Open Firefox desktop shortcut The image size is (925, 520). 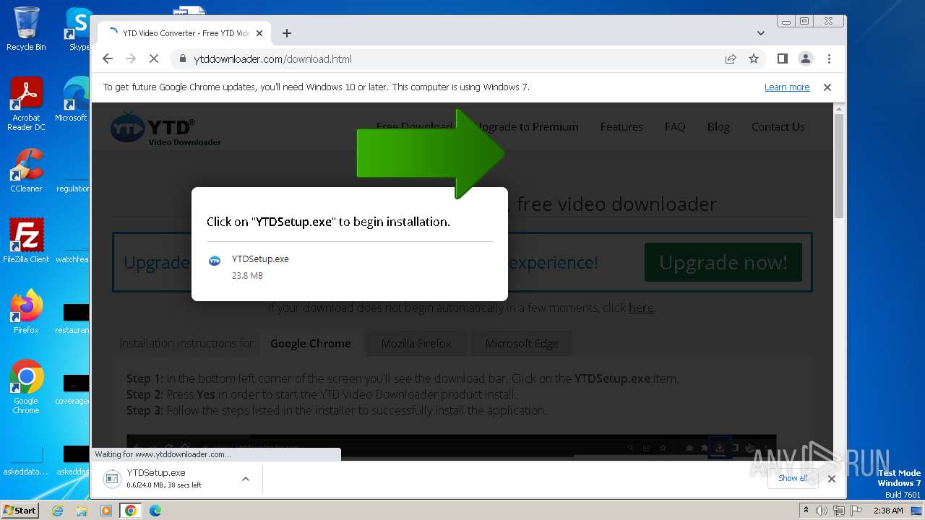pos(26,313)
